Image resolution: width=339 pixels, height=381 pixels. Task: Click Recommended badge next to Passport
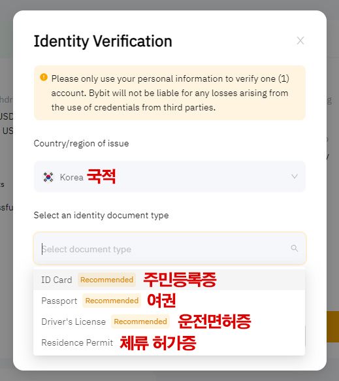(112, 301)
